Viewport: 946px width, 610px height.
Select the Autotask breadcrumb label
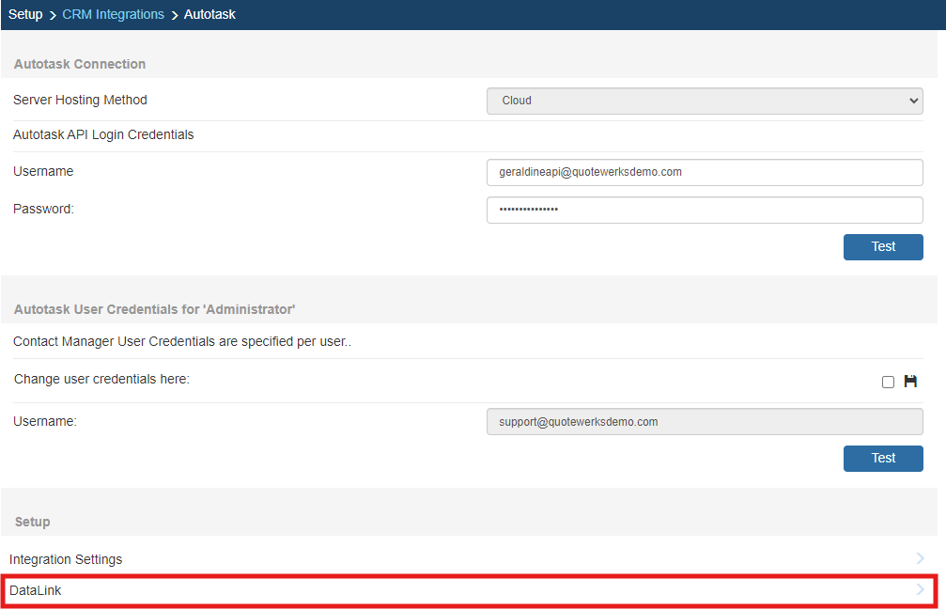(x=209, y=14)
